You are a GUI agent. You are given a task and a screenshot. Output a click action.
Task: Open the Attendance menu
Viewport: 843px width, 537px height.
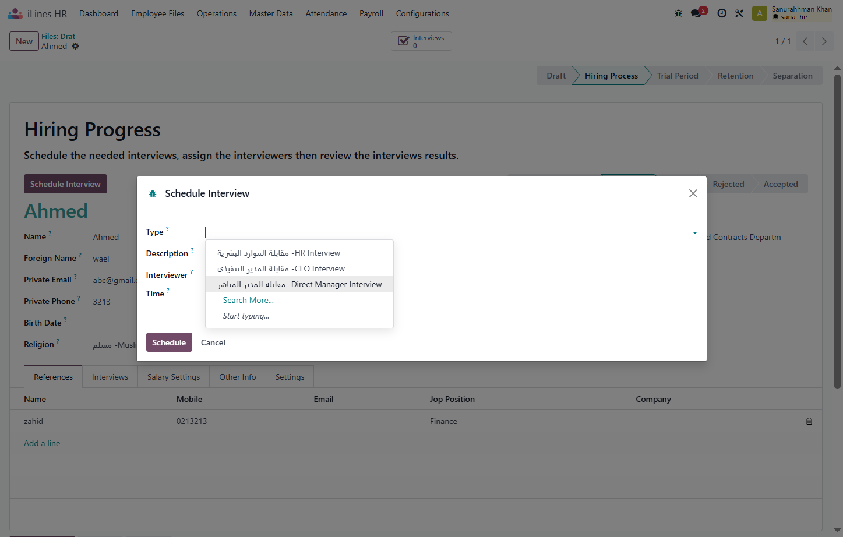(x=326, y=13)
